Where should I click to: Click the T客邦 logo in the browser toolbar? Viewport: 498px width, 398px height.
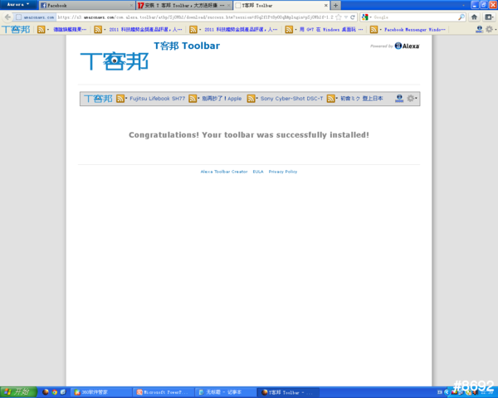16,30
